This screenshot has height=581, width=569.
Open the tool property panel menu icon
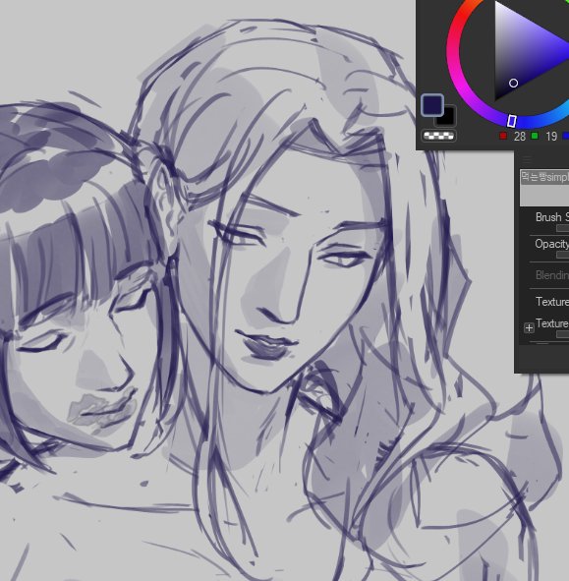click(x=527, y=159)
